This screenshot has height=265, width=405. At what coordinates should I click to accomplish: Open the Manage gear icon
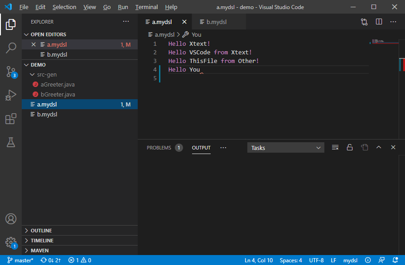coord(11,243)
